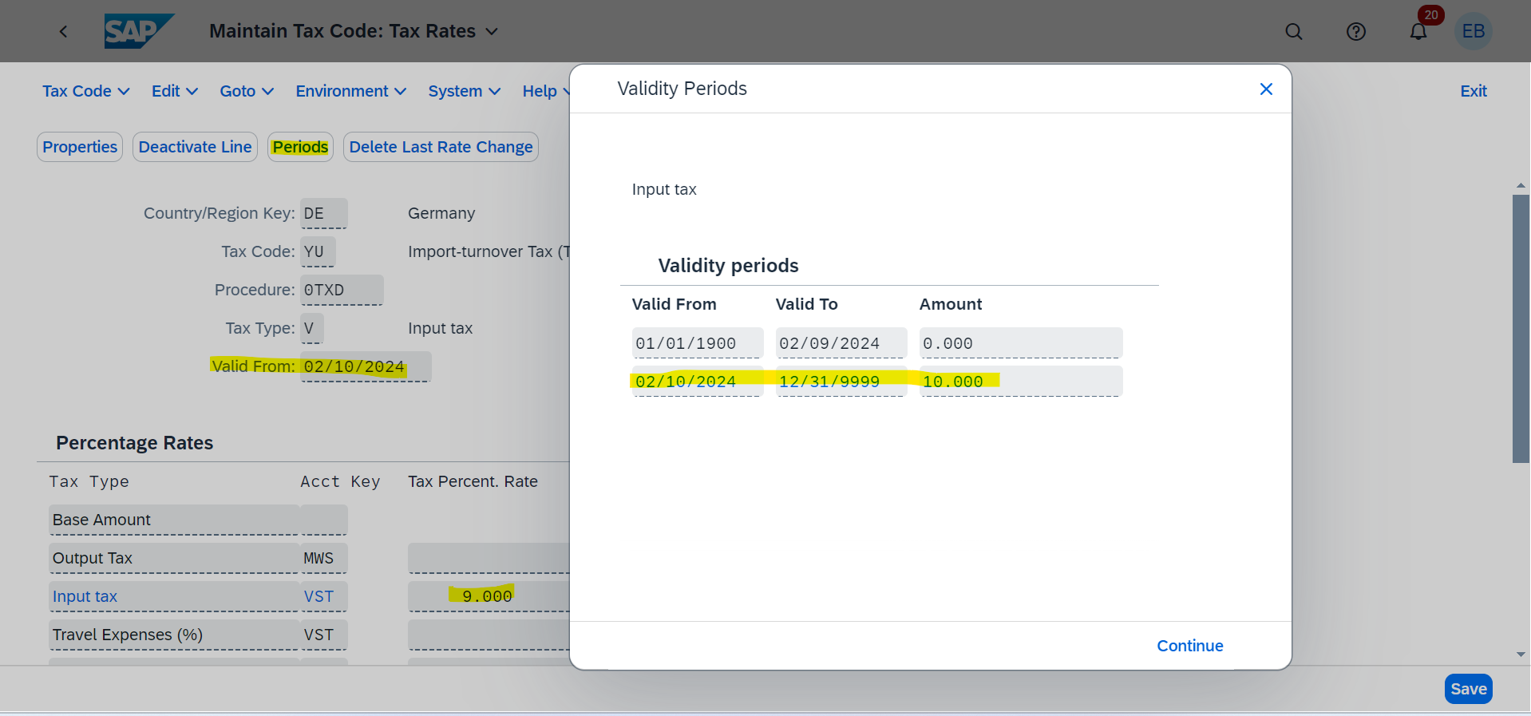Select the Input tax rate field 9.000
1531x716 pixels.
489,596
